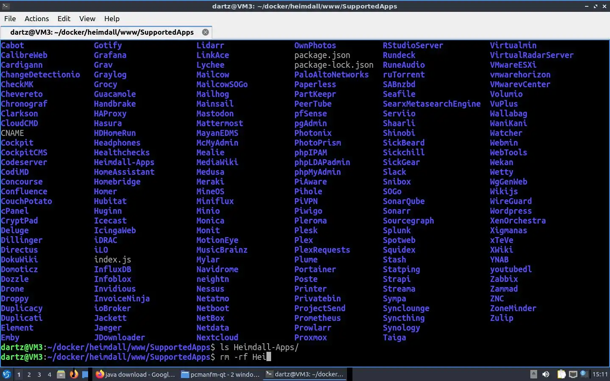Click the Zulip directory name
The width and height of the screenshot is (610, 381).
click(502, 318)
